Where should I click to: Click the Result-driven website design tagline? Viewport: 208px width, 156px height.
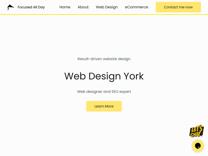(104, 59)
